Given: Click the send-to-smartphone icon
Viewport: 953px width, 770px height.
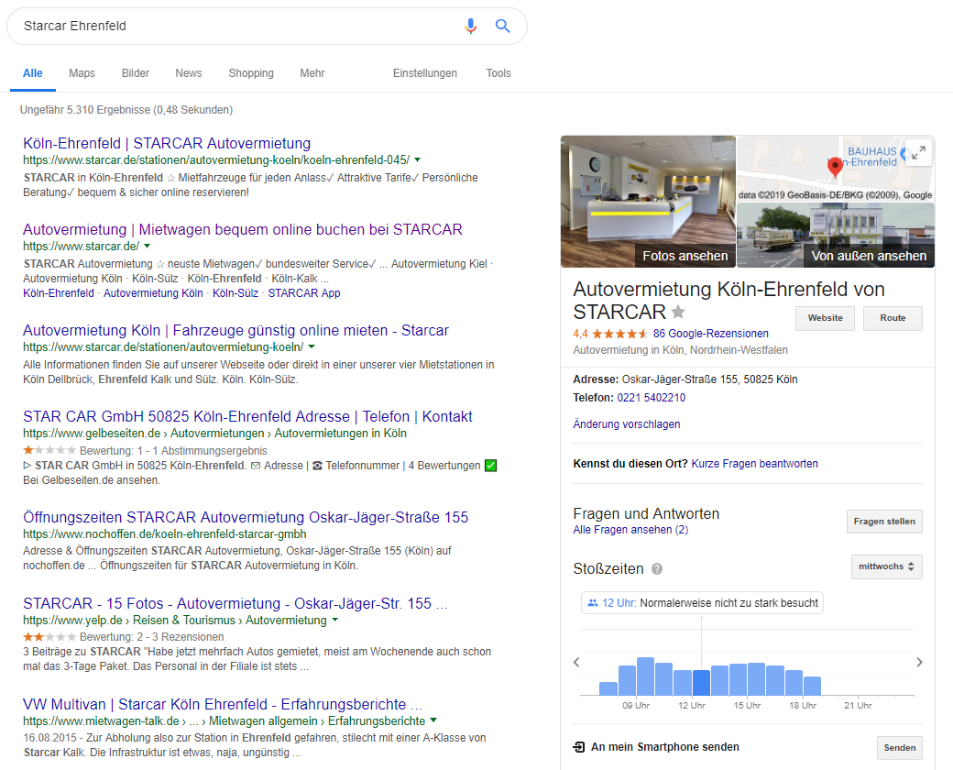Looking at the screenshot, I should click(x=579, y=747).
